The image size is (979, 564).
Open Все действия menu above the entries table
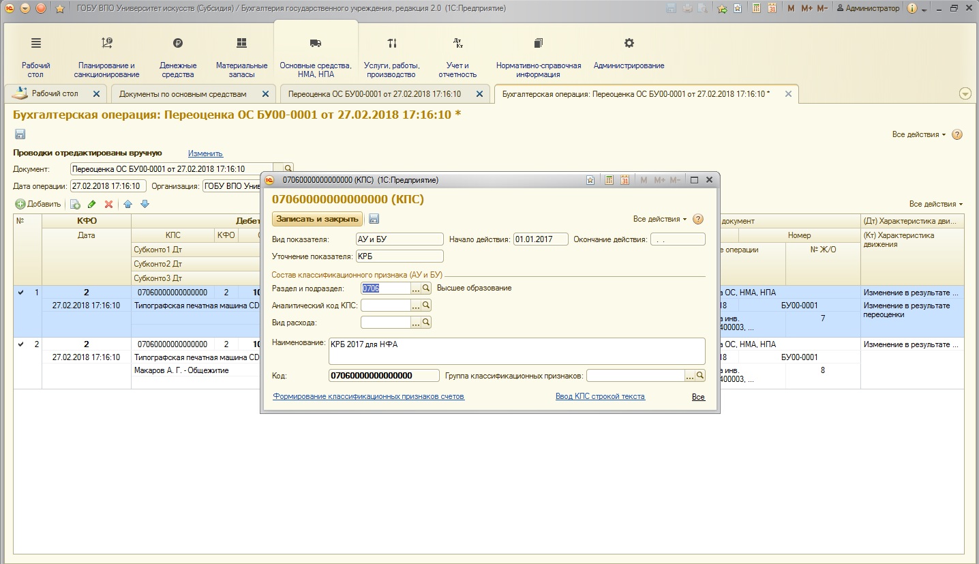(x=936, y=204)
